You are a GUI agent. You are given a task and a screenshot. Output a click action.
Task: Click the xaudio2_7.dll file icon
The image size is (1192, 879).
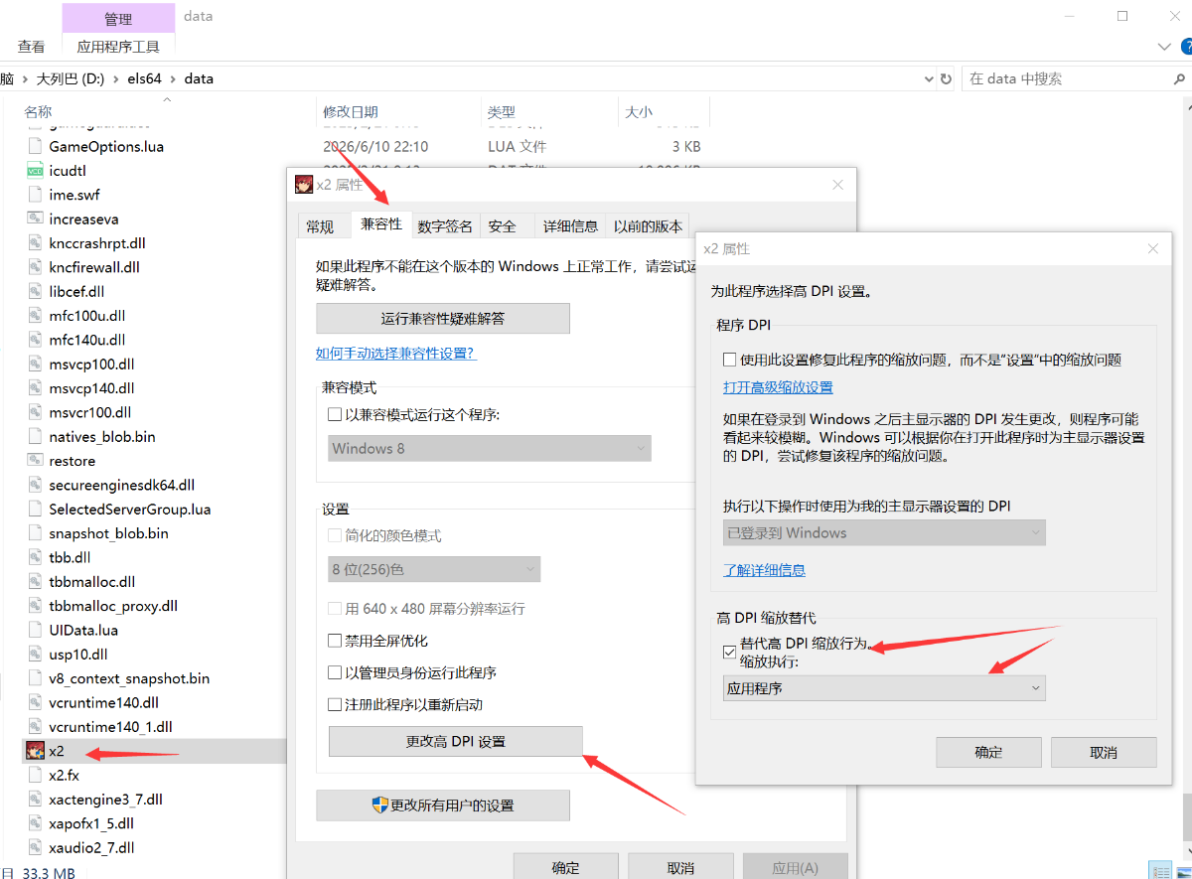click(34, 847)
